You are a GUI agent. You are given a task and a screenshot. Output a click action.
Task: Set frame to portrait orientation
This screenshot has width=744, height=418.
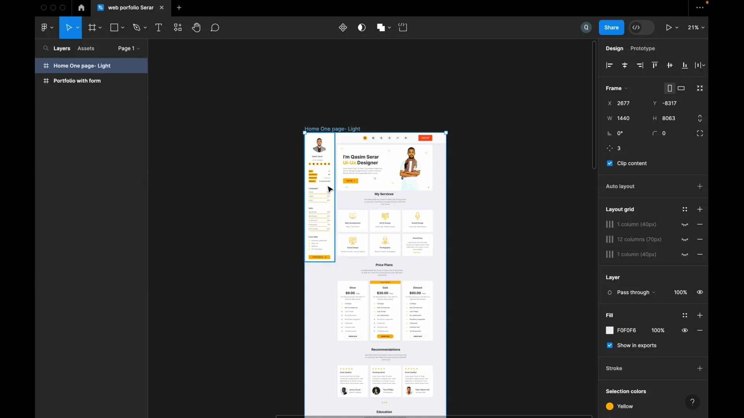[x=670, y=88]
